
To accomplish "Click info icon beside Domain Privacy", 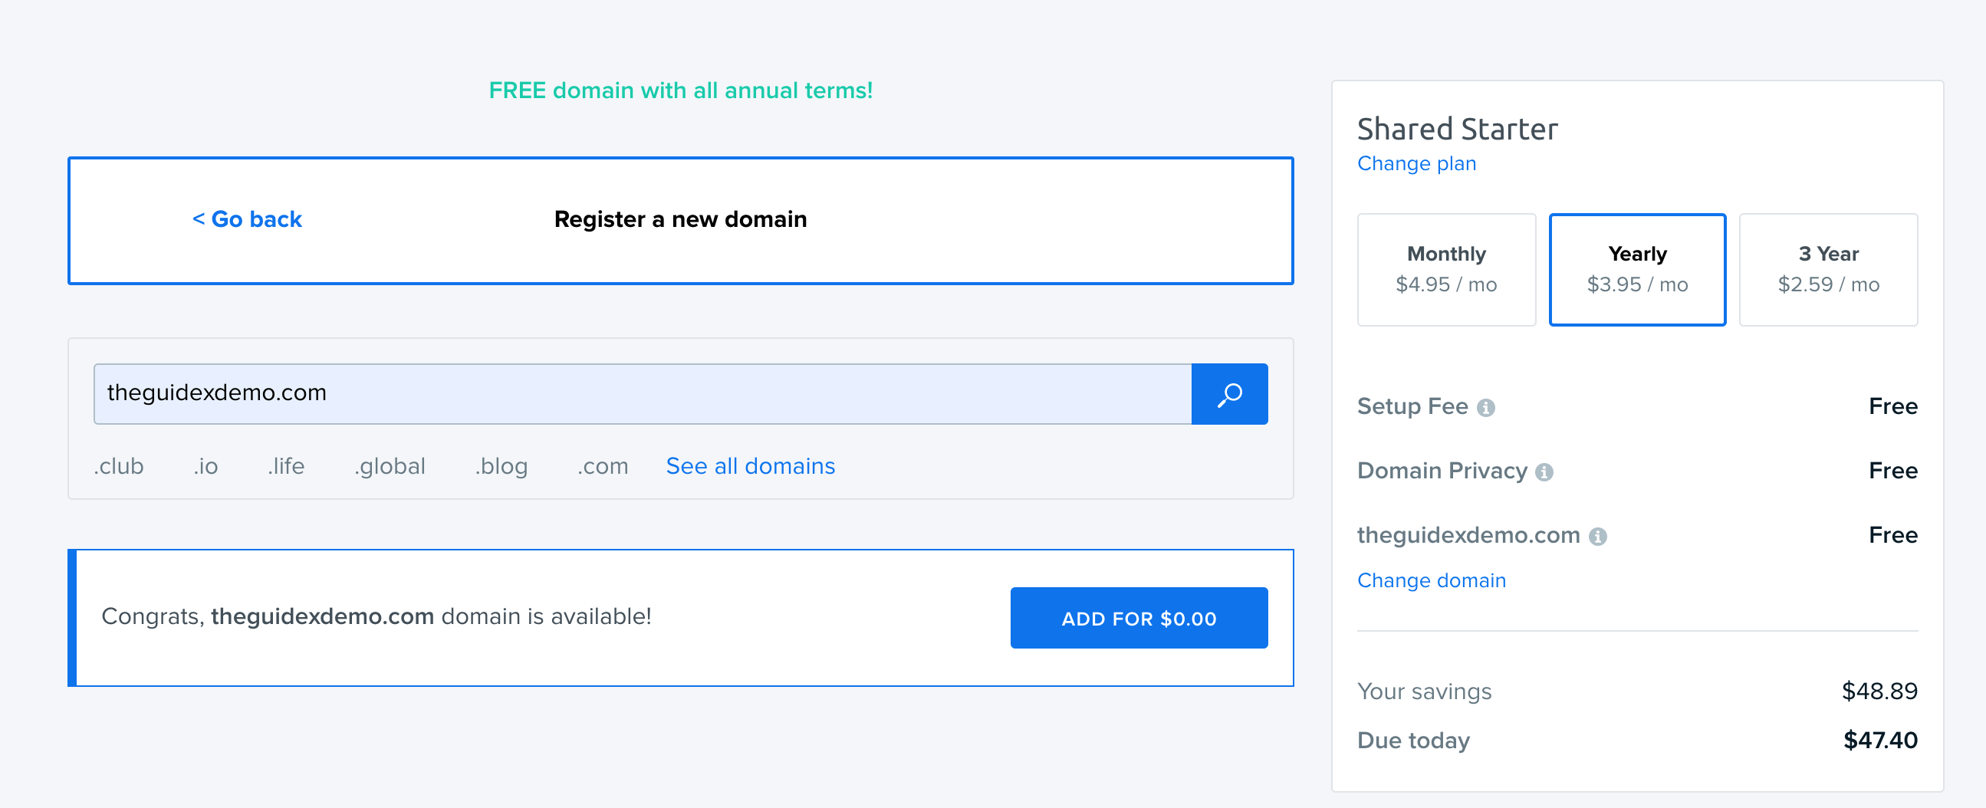I will click(1544, 472).
